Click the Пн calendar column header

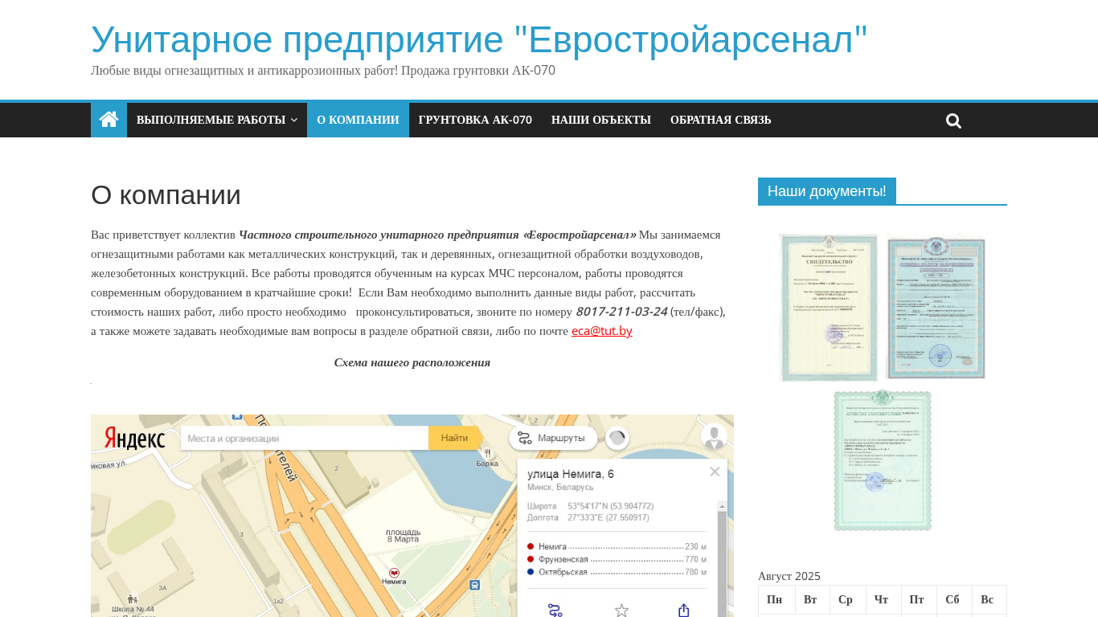(x=776, y=600)
